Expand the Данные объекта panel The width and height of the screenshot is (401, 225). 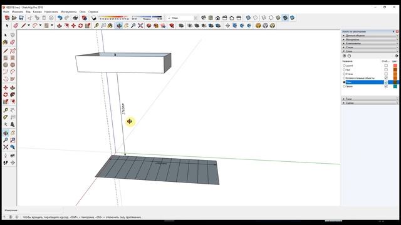pos(370,36)
